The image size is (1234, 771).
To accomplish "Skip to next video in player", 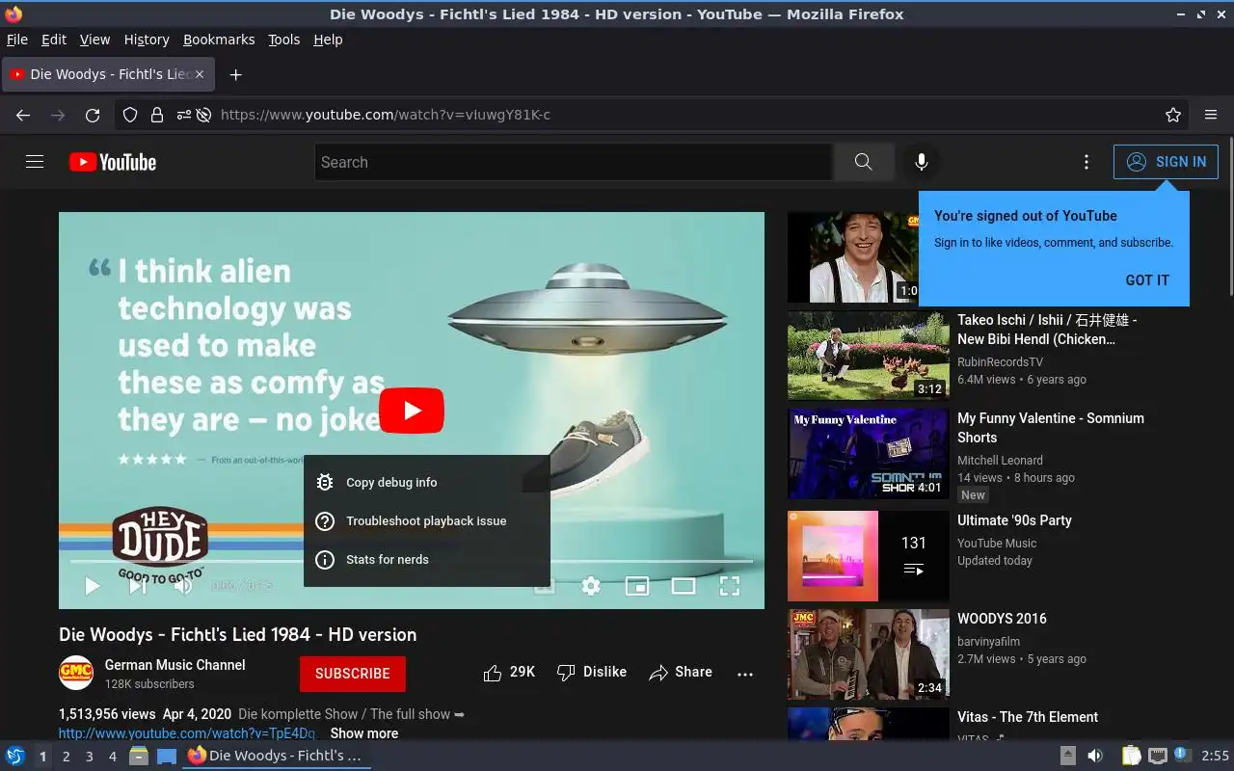I will [138, 585].
